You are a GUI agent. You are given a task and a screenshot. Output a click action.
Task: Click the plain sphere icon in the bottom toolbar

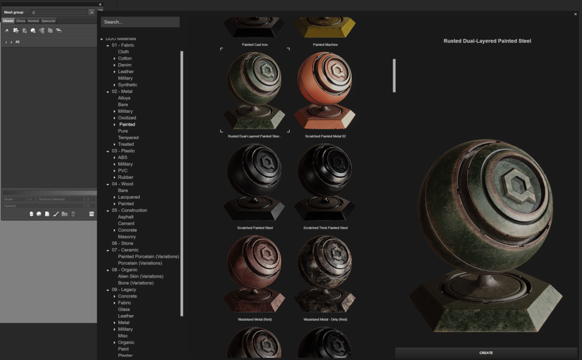coord(39,214)
